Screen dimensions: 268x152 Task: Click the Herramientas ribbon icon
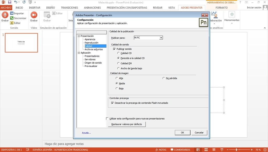pyautogui.click(x=232, y=14)
